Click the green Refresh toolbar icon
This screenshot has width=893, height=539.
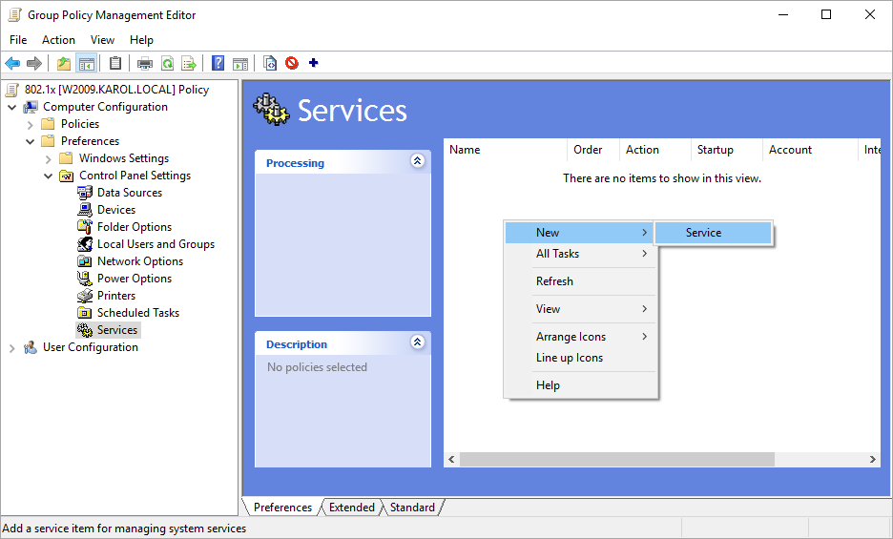pyautogui.click(x=167, y=64)
